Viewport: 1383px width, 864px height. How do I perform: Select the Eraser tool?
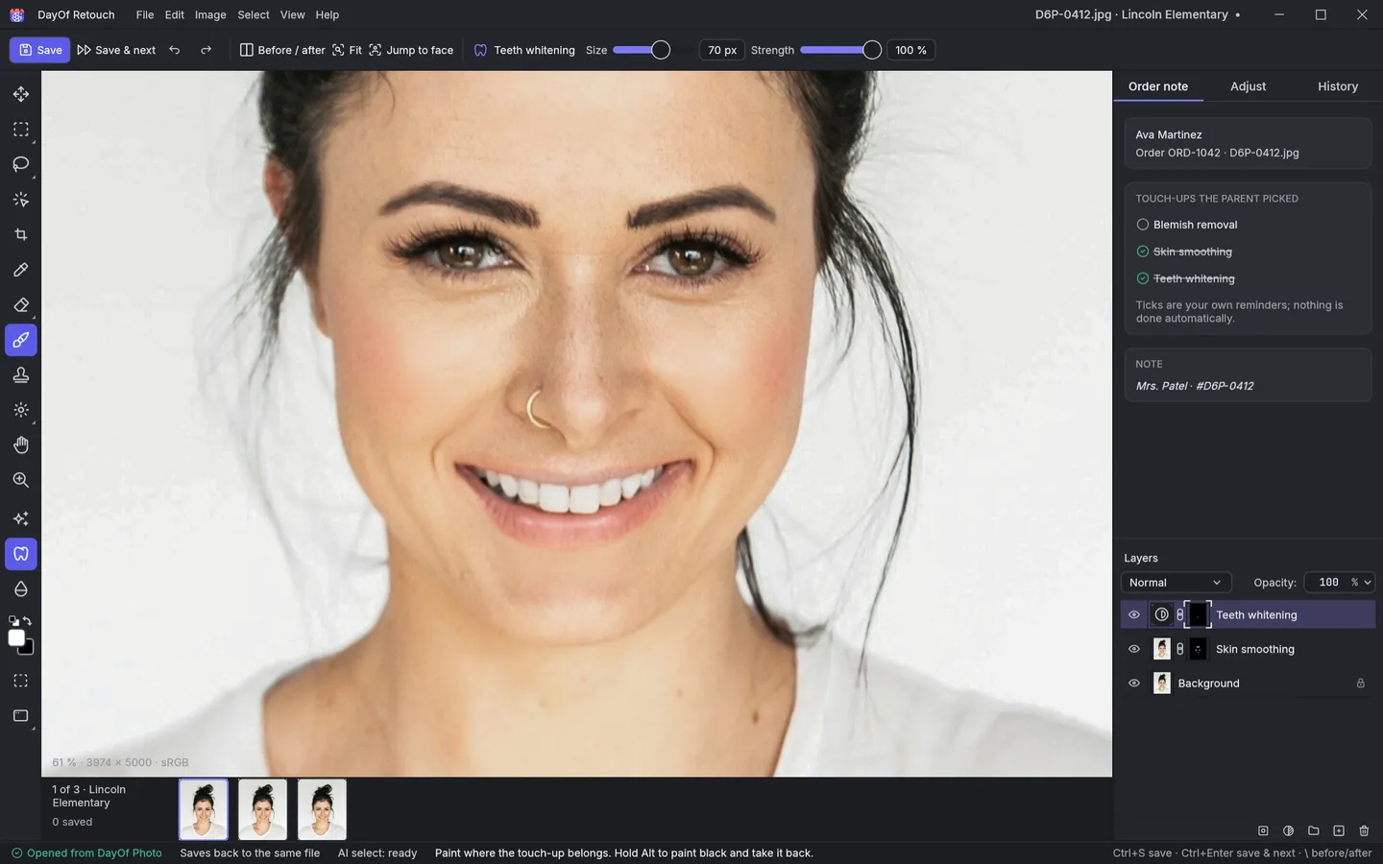[21, 305]
